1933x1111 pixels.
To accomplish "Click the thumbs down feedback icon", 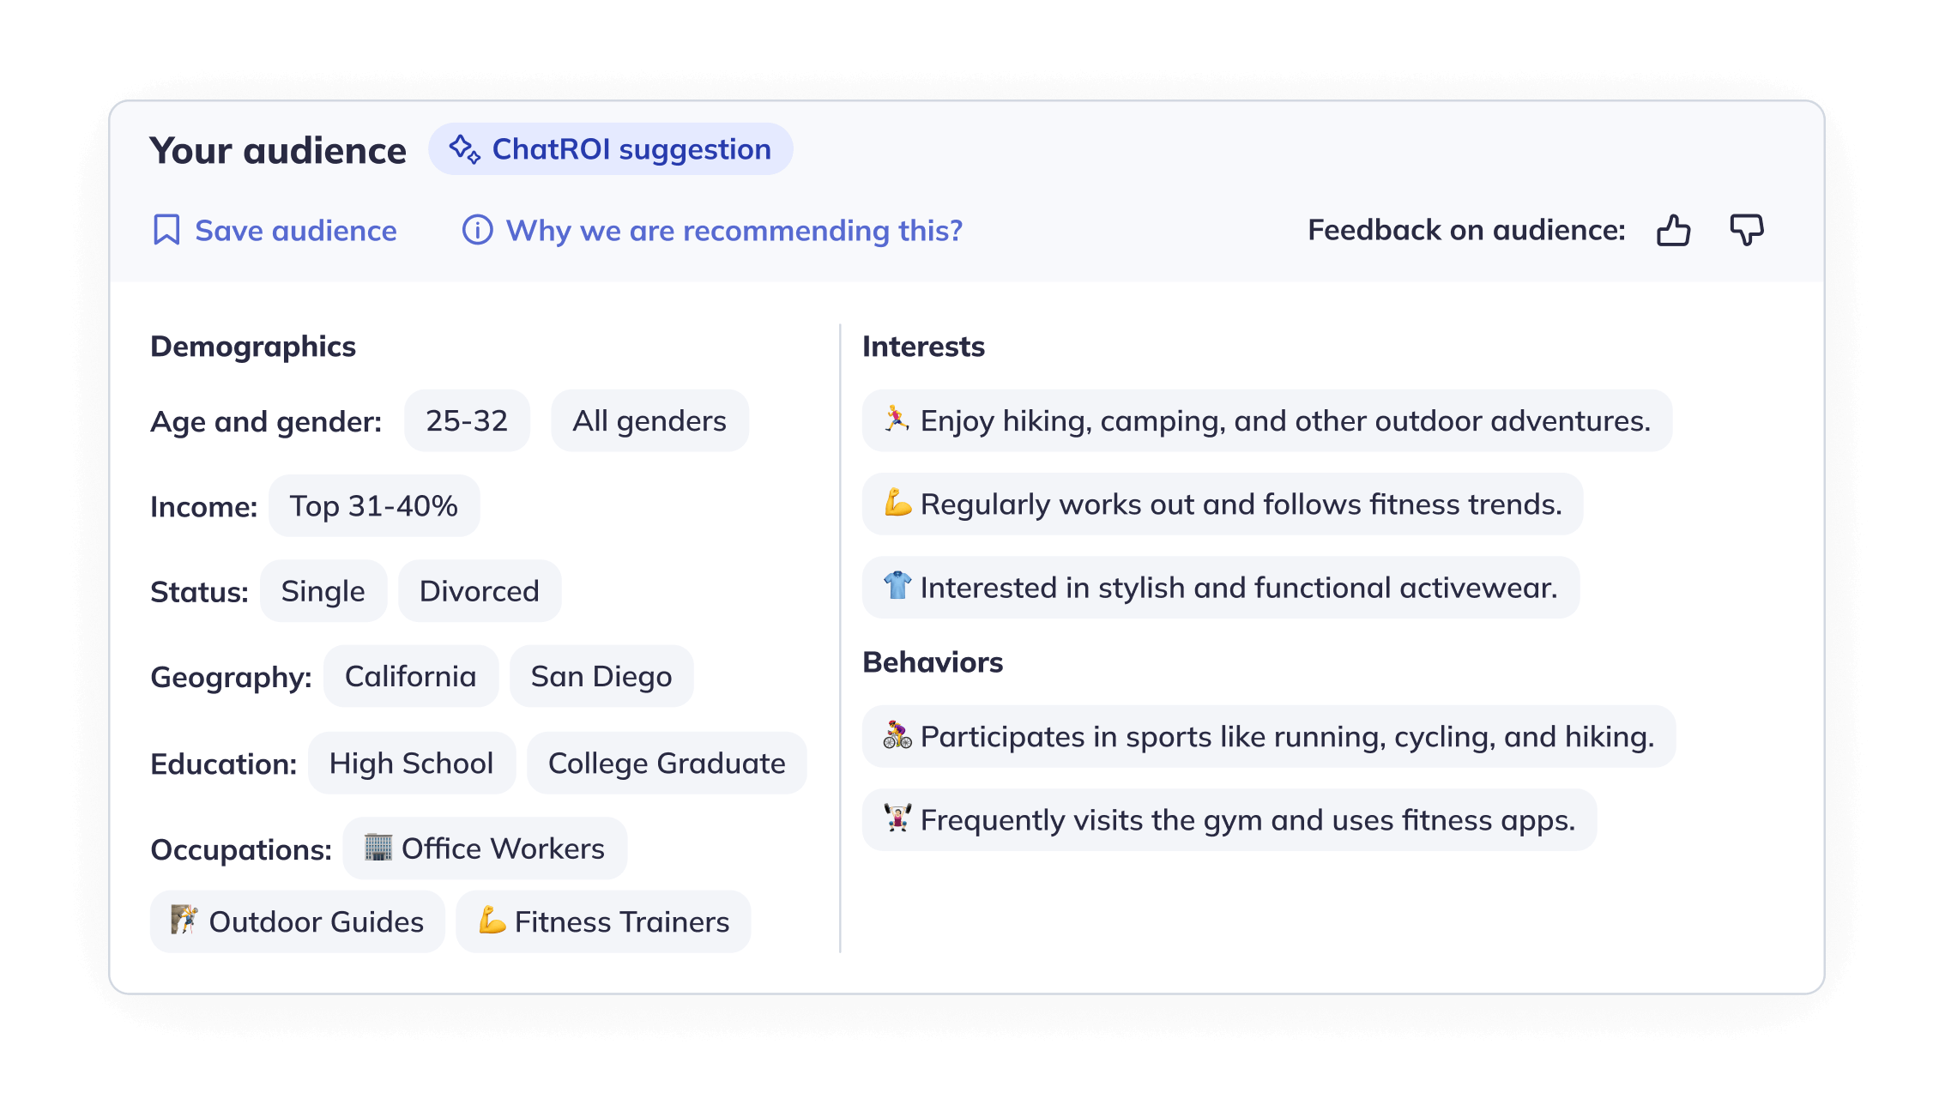I will (1746, 230).
